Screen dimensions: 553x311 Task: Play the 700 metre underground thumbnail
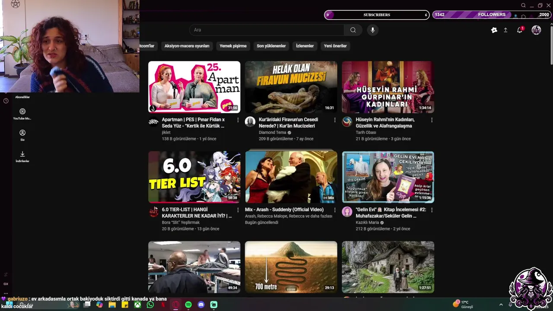click(291, 267)
